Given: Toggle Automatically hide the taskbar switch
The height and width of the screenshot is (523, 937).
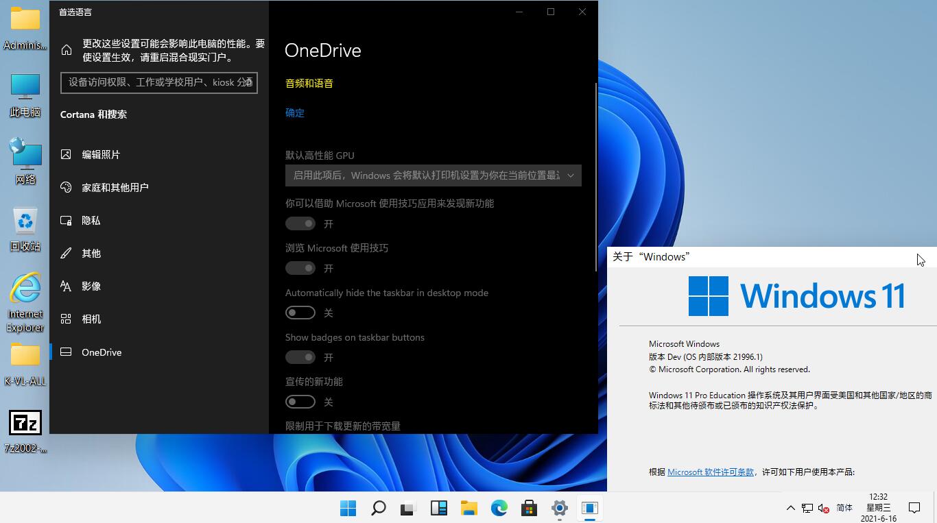Looking at the screenshot, I should pos(300,313).
